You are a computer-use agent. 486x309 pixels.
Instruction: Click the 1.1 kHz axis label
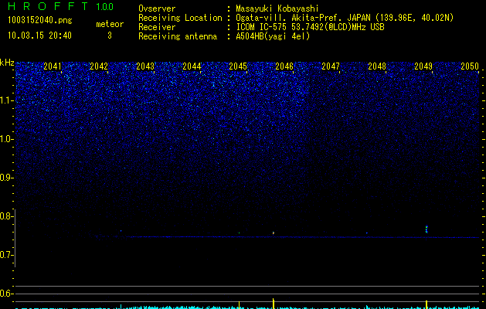pos(6,100)
